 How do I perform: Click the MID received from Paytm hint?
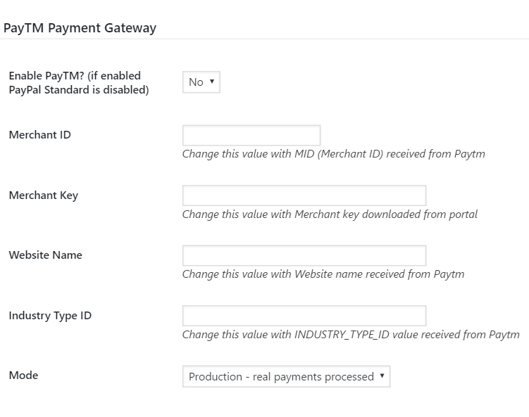tap(333, 154)
